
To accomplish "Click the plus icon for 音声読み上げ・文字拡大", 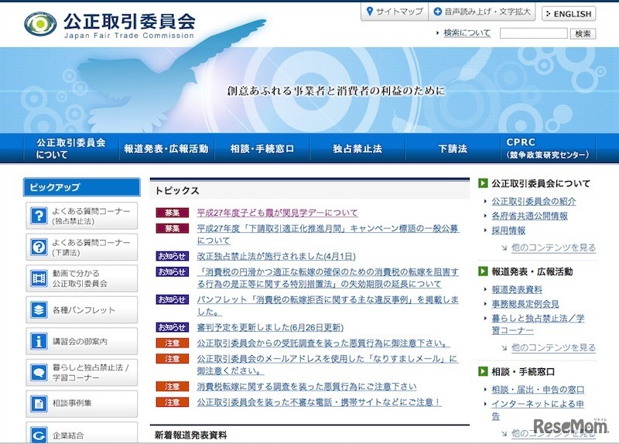I will [437, 12].
